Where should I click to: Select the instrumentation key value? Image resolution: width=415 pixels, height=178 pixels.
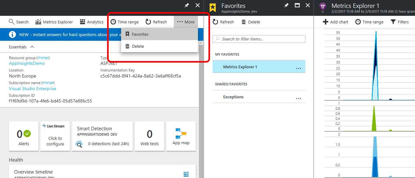pyautogui.click(x=141, y=76)
